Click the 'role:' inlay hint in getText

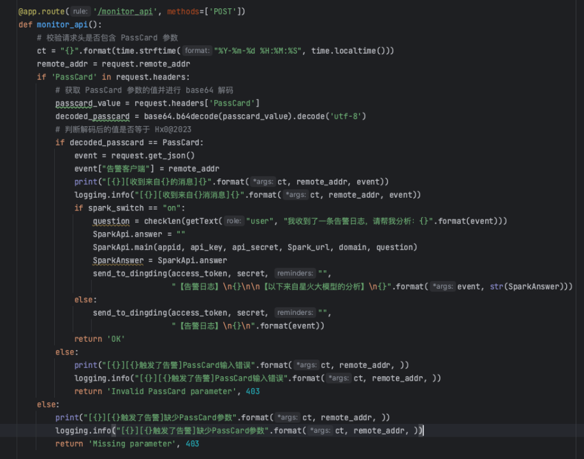234,221
